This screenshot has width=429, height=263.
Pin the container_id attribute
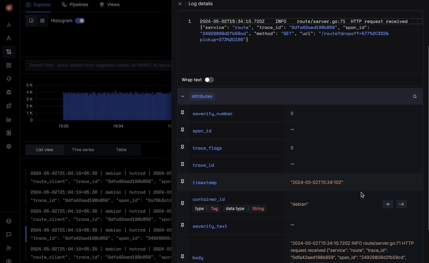(183, 203)
